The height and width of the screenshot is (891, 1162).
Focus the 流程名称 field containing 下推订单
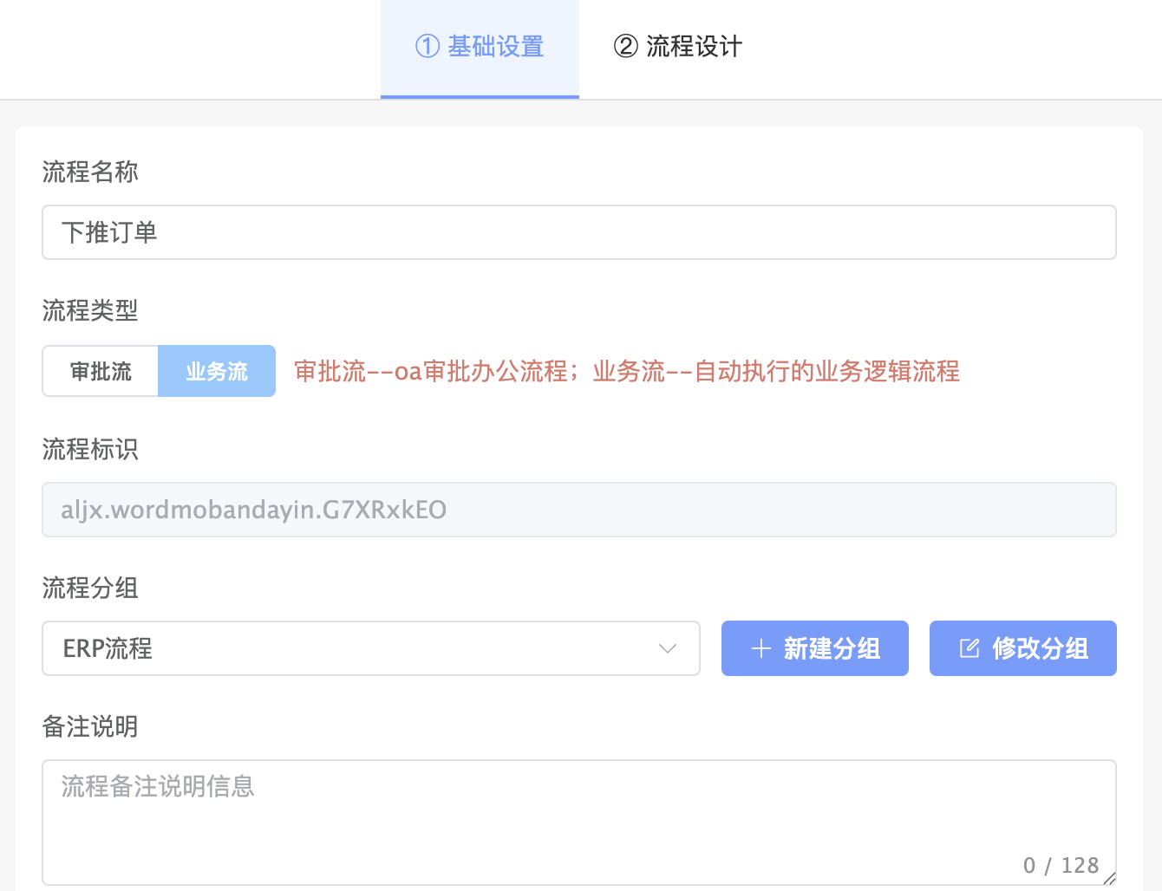[578, 232]
